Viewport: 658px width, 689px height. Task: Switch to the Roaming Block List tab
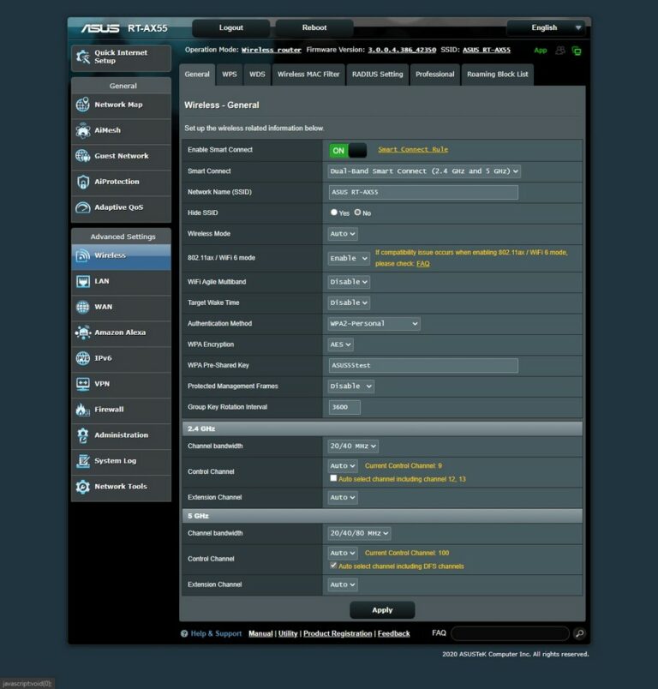pyautogui.click(x=497, y=75)
